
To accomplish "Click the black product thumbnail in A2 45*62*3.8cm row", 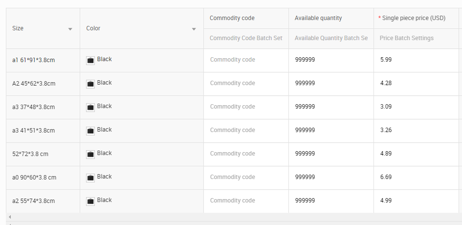I will point(90,84).
